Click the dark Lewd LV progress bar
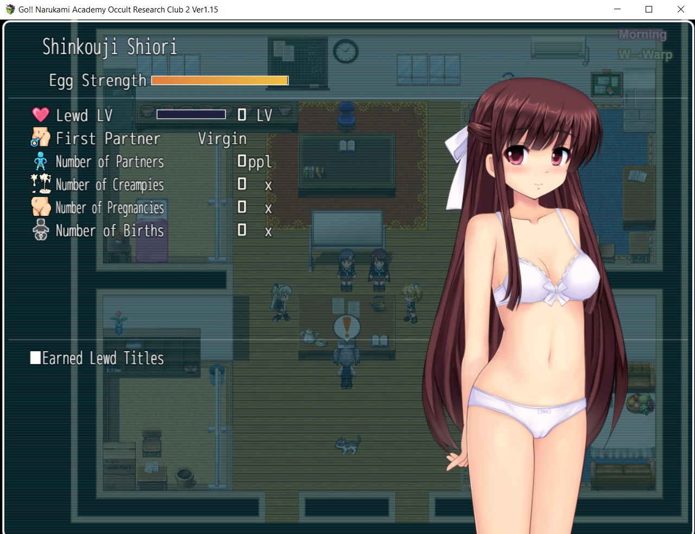This screenshot has height=534, width=695. click(x=191, y=114)
